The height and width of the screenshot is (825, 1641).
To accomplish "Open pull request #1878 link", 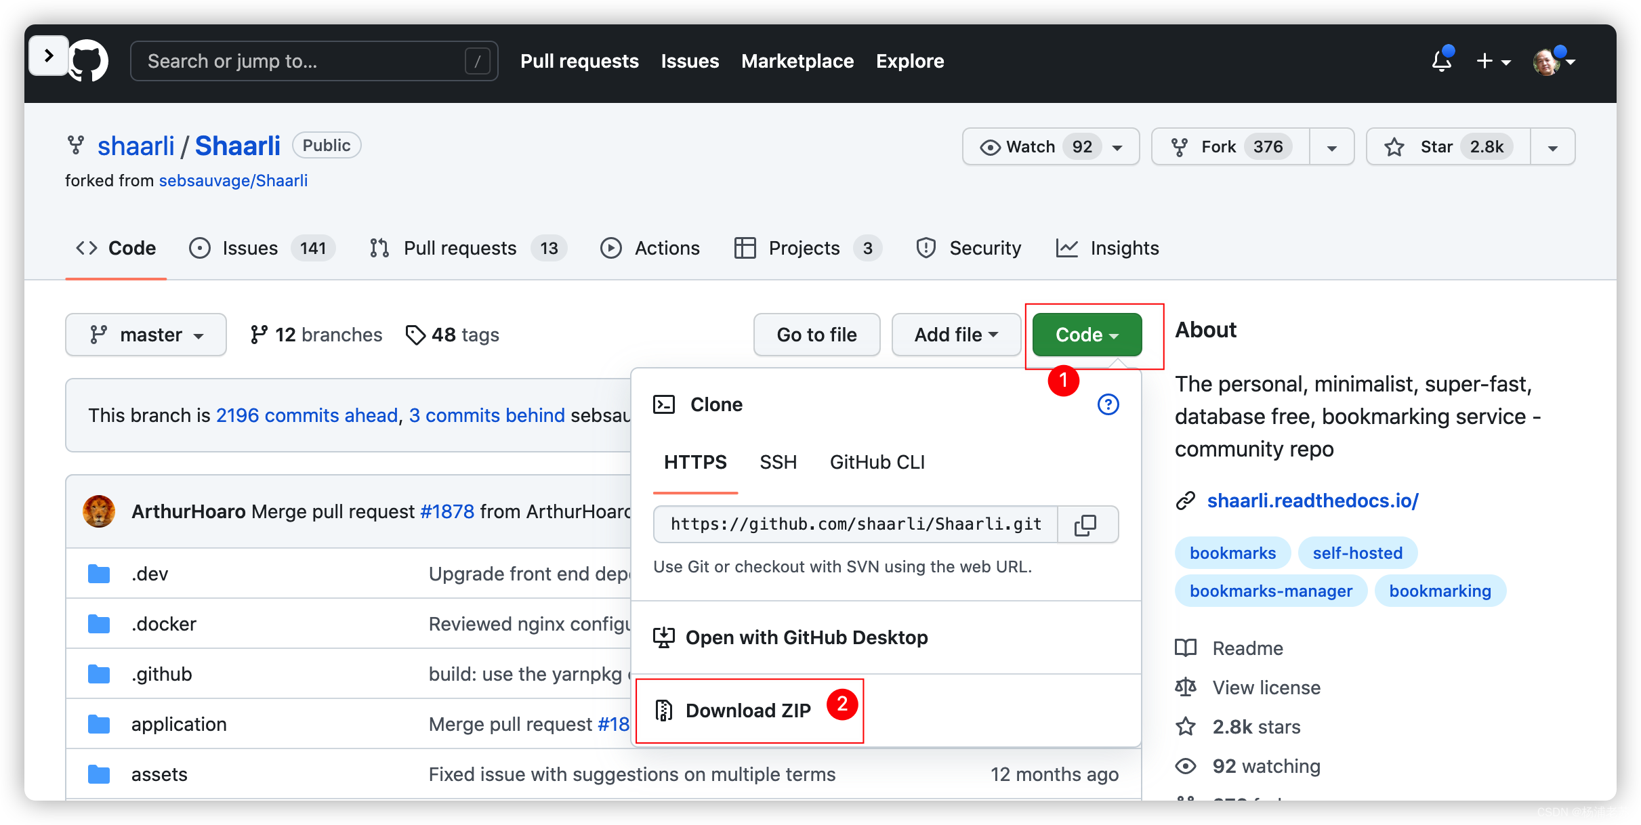I will coord(447,511).
